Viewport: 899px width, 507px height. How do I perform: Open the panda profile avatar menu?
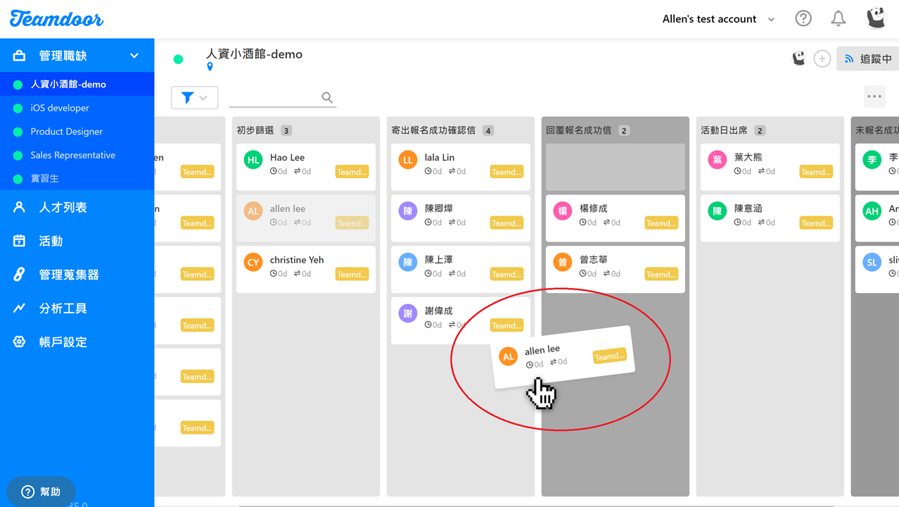pyautogui.click(x=876, y=18)
